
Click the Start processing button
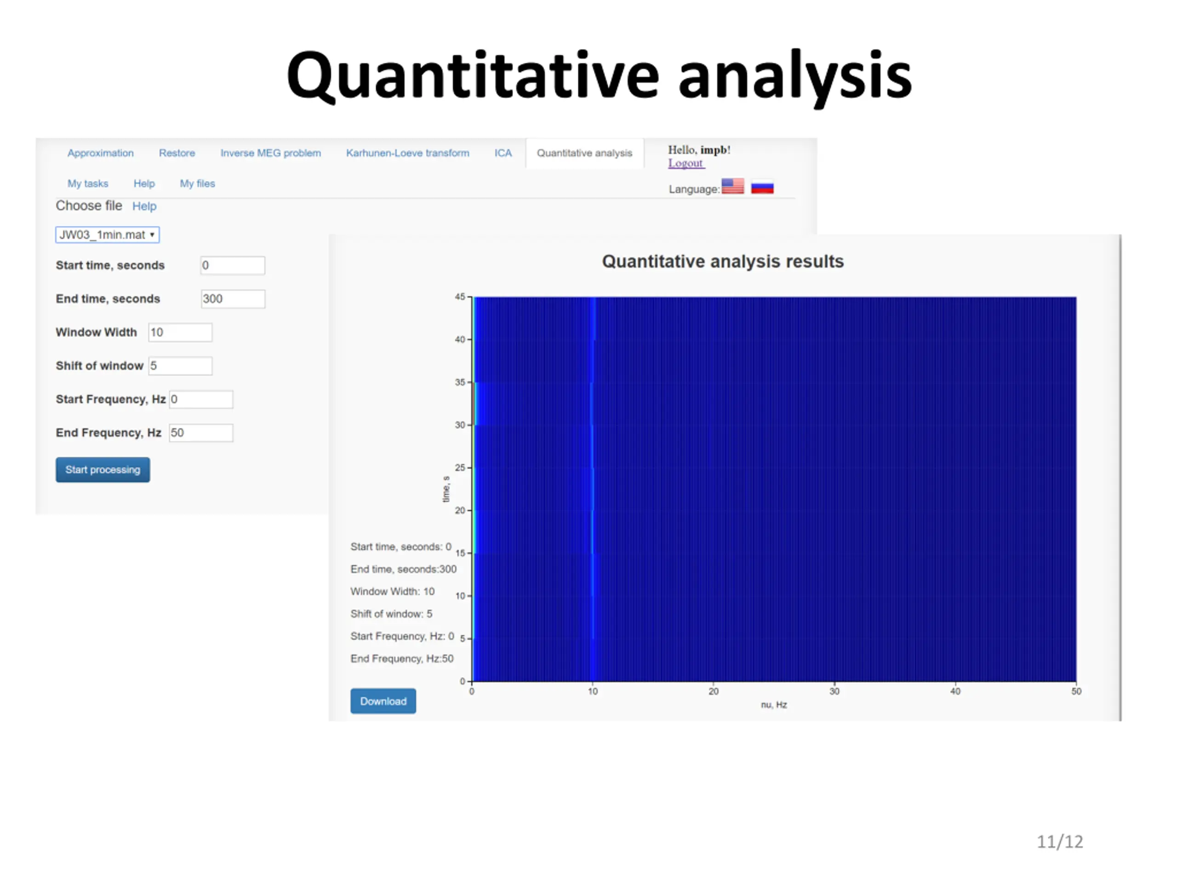(103, 470)
